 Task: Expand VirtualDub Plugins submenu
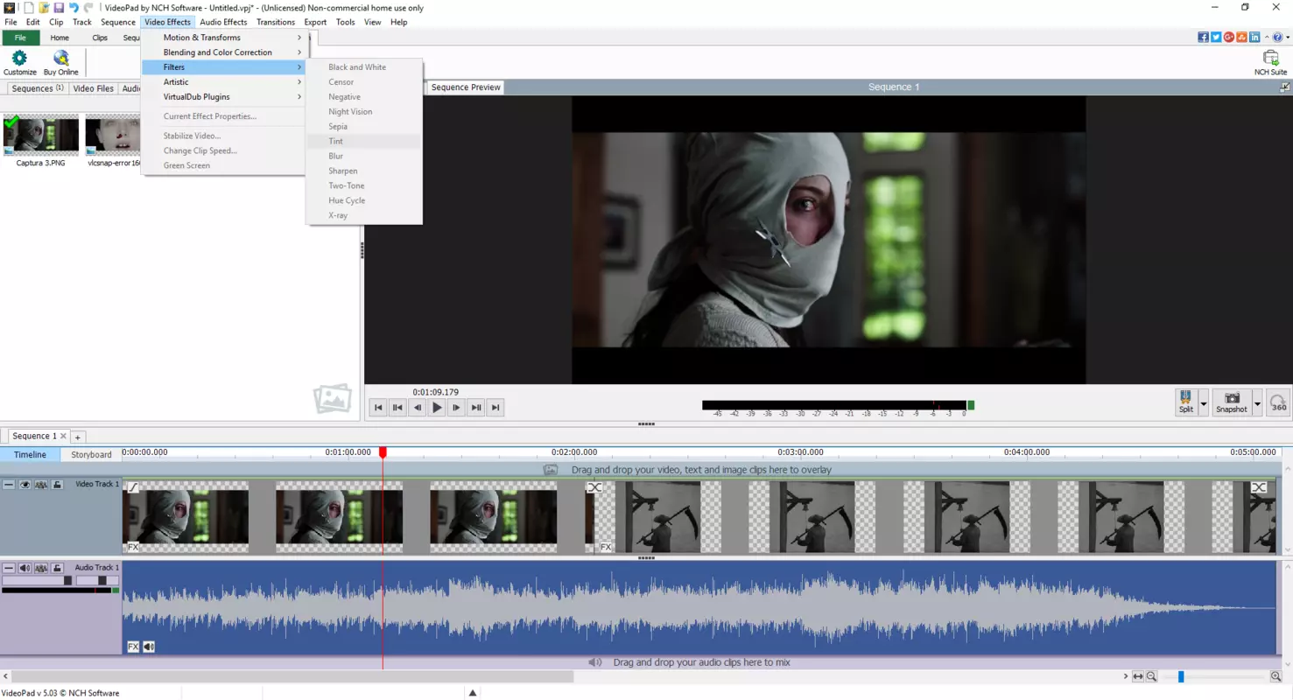coord(223,97)
